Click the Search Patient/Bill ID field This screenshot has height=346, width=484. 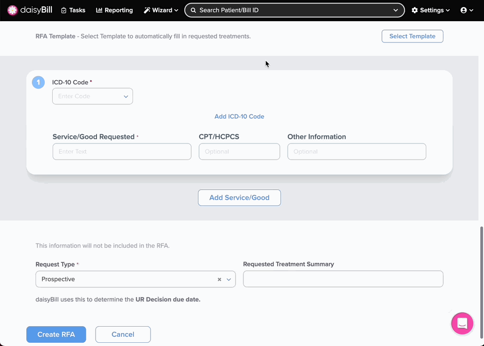coord(295,10)
